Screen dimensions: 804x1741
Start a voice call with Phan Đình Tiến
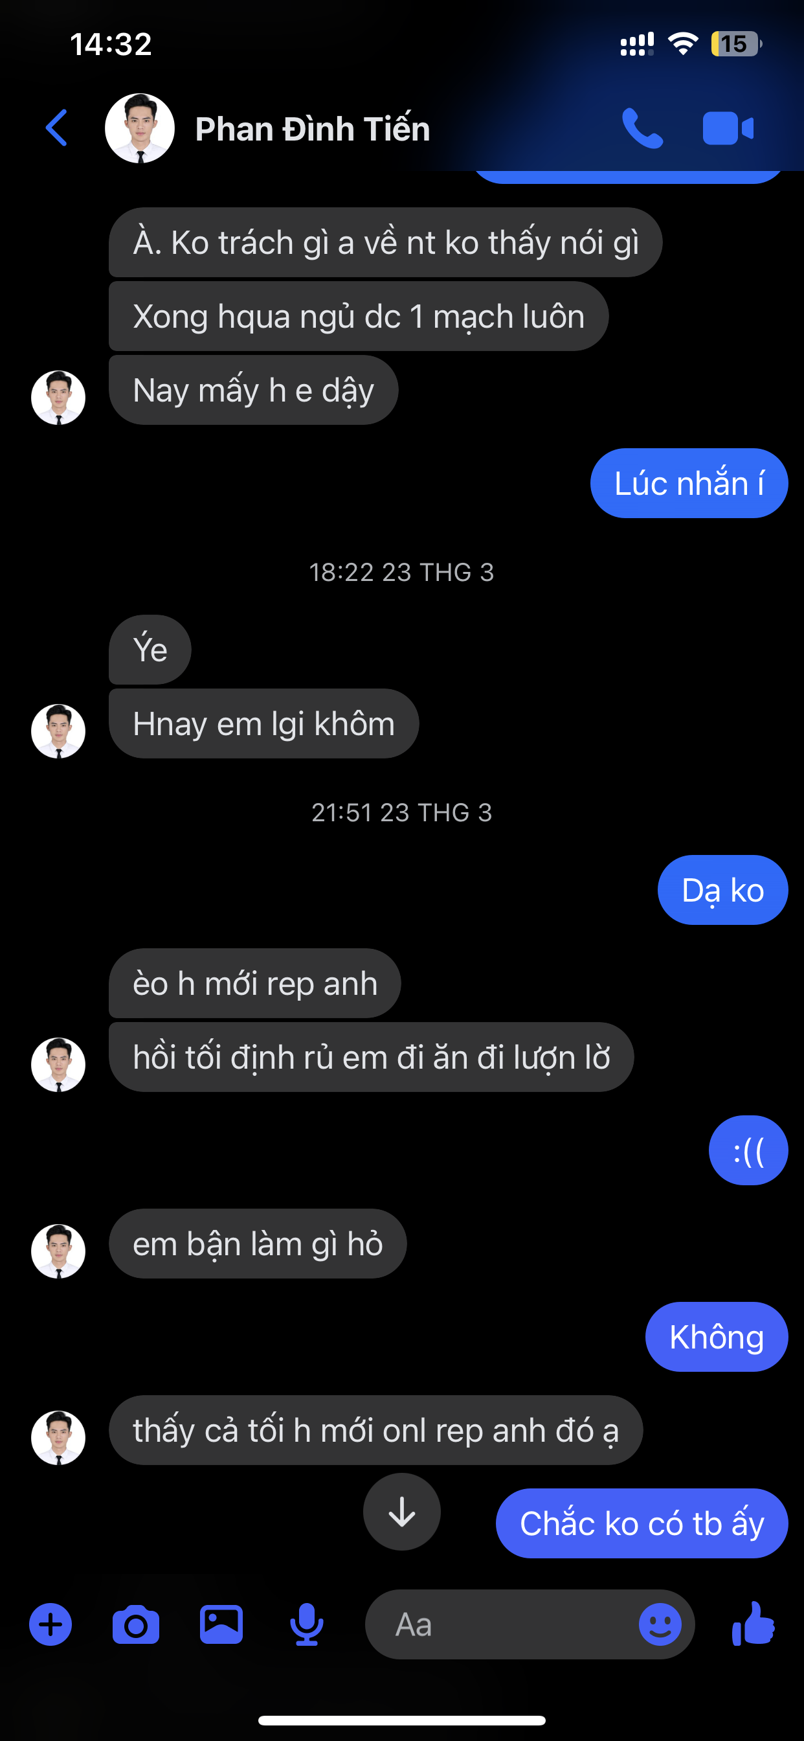click(642, 128)
